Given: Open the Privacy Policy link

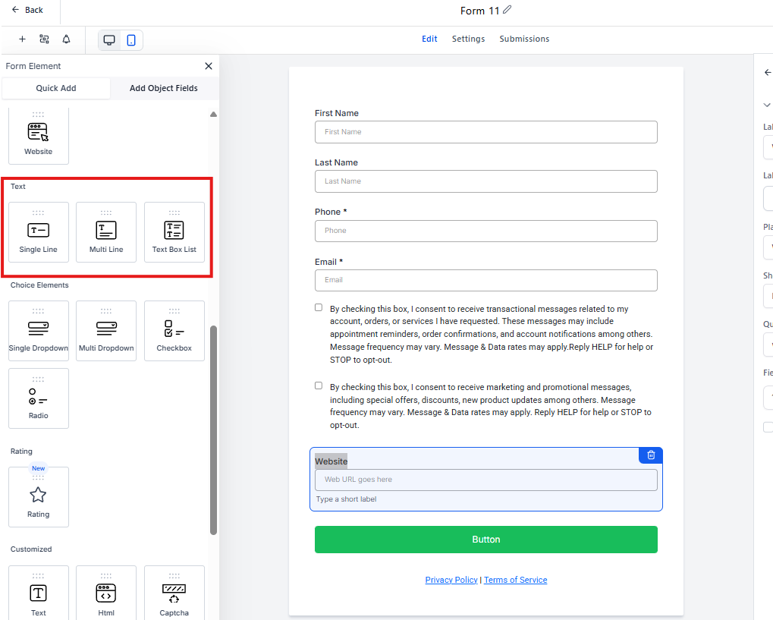Looking at the screenshot, I should (451, 580).
